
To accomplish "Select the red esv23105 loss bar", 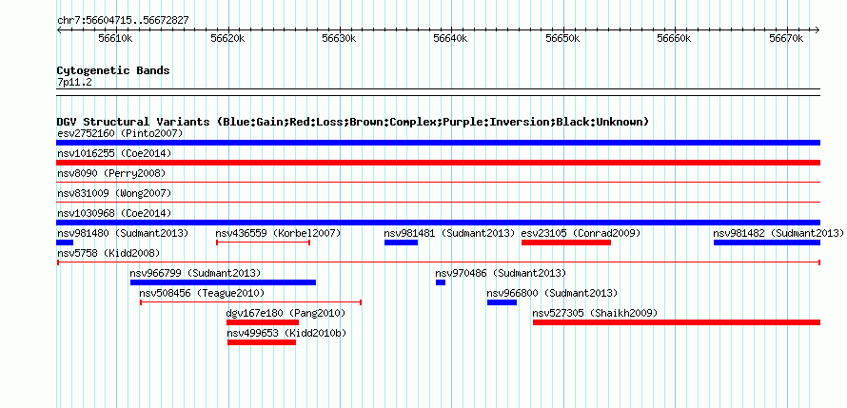I will 566,243.
